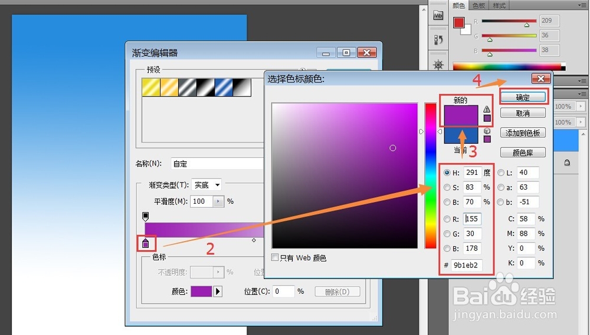590x335 pixels.
Task: Choose the blue striped gradient preset
Action: (x=224, y=87)
